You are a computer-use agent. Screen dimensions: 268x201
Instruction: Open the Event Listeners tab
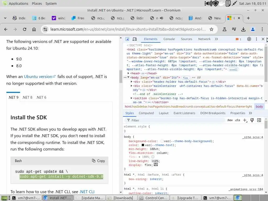click(x=184, y=113)
